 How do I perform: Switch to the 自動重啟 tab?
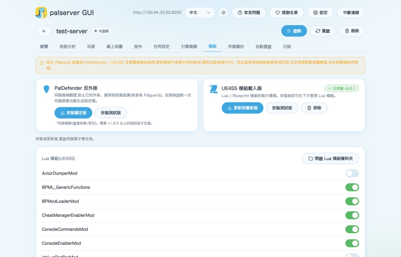coord(263,46)
